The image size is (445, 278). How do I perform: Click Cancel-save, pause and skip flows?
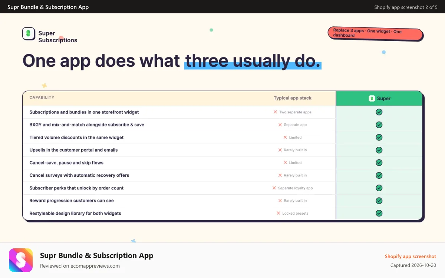[x=66, y=163]
